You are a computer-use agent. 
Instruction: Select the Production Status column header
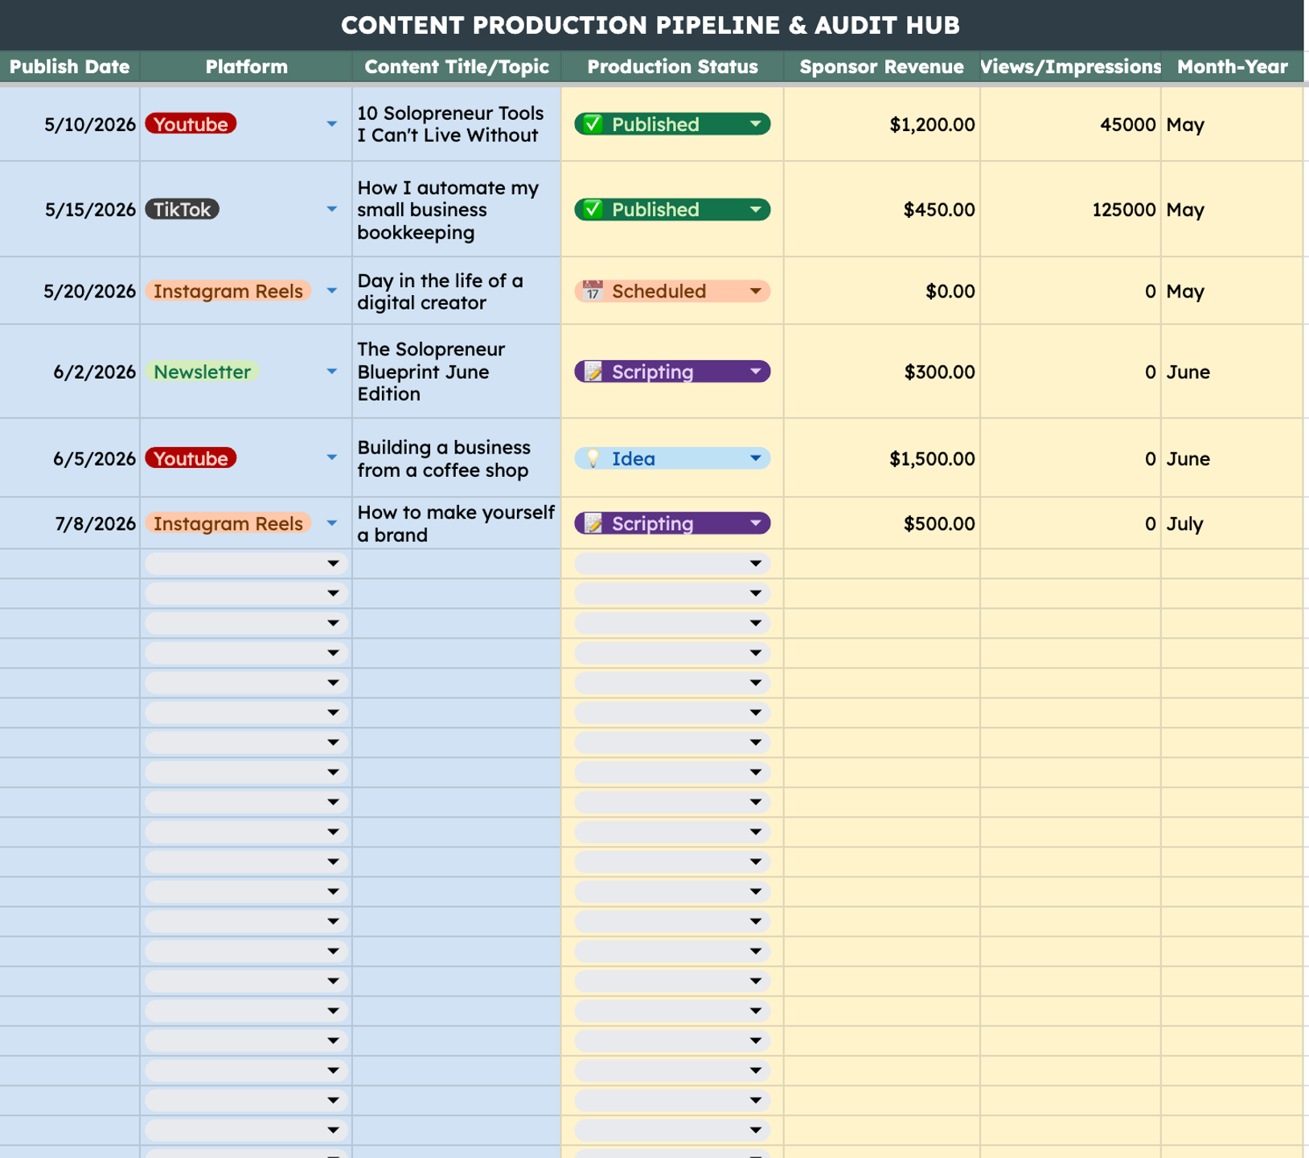(672, 67)
